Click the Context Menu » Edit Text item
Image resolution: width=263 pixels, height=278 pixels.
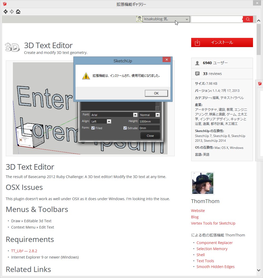point(32,227)
